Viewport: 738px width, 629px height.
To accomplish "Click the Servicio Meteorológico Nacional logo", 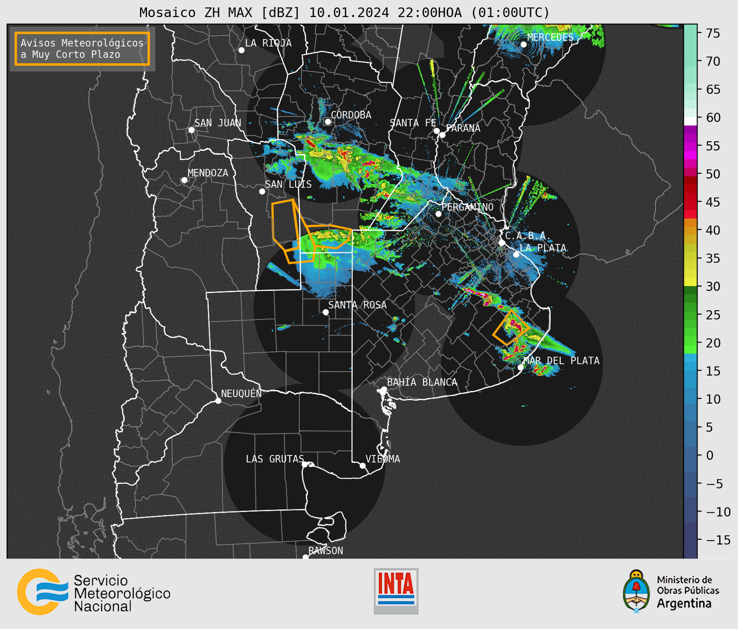I will (x=94, y=592).
